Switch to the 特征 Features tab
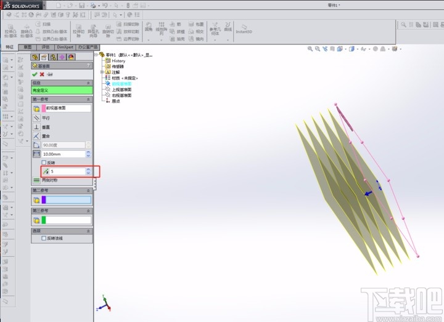Image resolution: width=444 pixels, height=322 pixels. 10,47
